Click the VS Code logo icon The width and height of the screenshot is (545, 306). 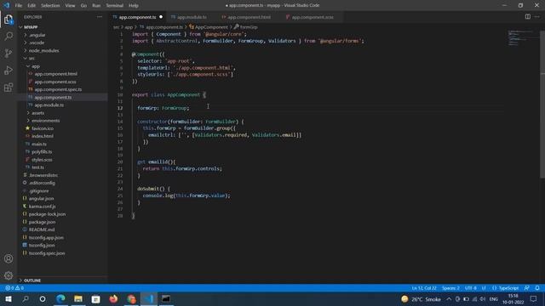(x=7, y=5)
